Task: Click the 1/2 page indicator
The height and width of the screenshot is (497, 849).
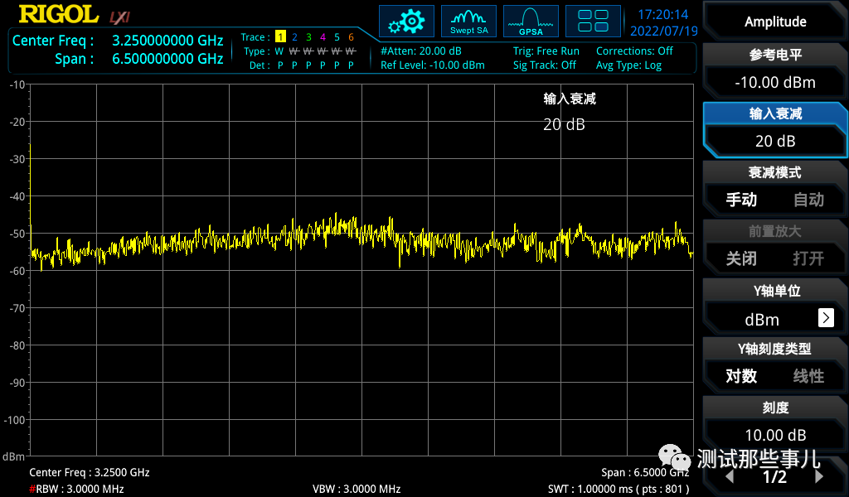Action: [774, 476]
